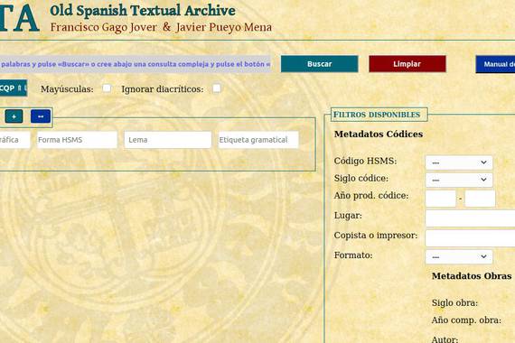Open the Código HSMS dropdown
515x343 pixels.
coord(459,162)
